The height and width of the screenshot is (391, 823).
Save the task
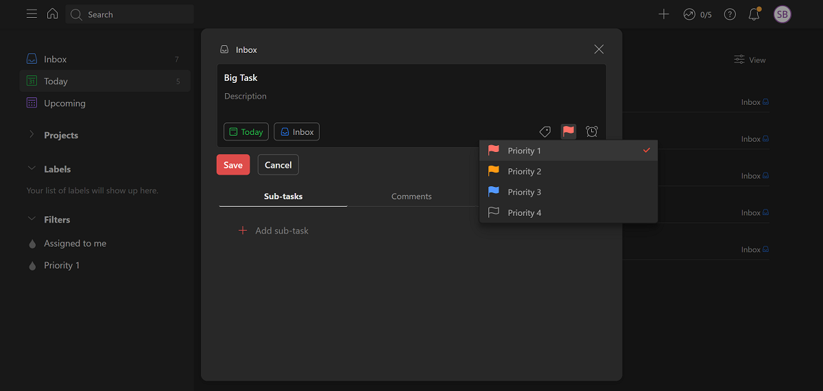pos(233,165)
